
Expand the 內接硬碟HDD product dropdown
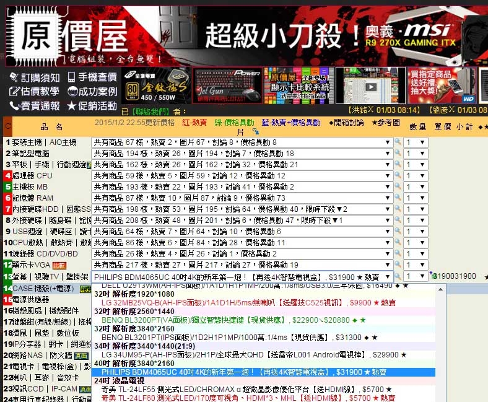[242, 209]
